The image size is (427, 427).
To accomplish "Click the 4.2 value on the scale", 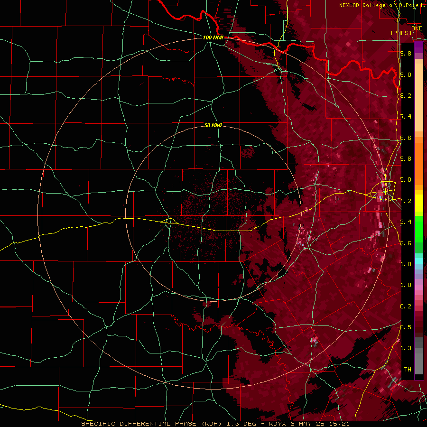I will pyautogui.click(x=406, y=201).
